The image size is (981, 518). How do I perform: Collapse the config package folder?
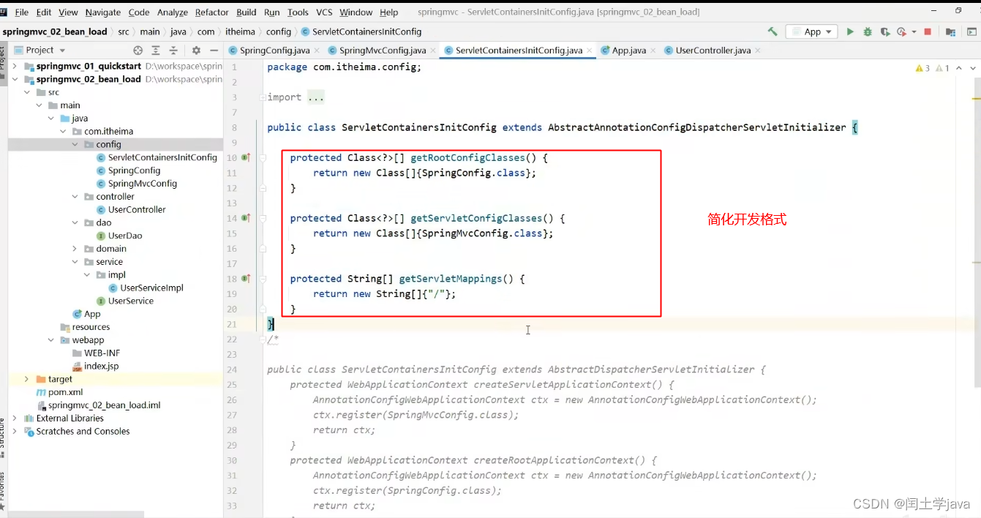tap(75, 145)
